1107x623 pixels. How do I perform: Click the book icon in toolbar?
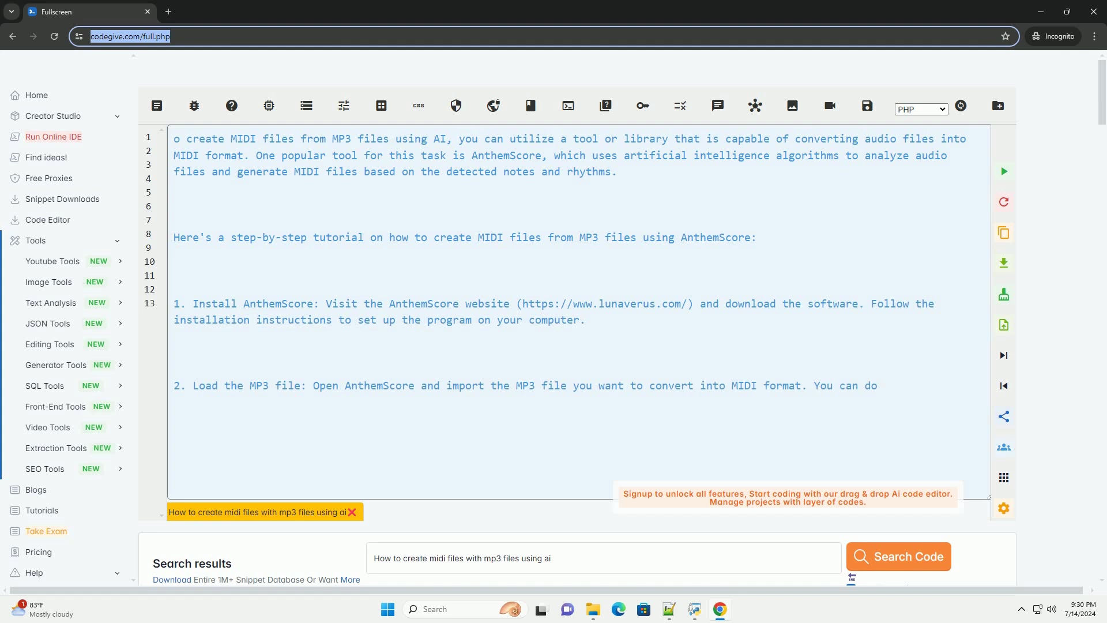(x=531, y=106)
